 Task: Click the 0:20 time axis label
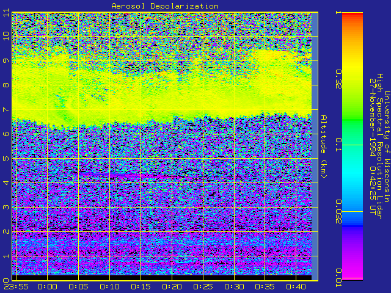(x=172, y=287)
